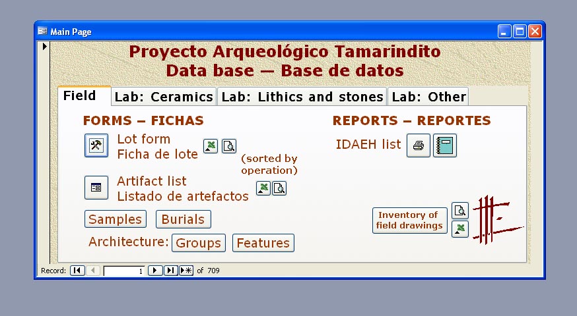The width and height of the screenshot is (577, 316).
Task: Open the Architecture Features form
Action: click(x=263, y=243)
